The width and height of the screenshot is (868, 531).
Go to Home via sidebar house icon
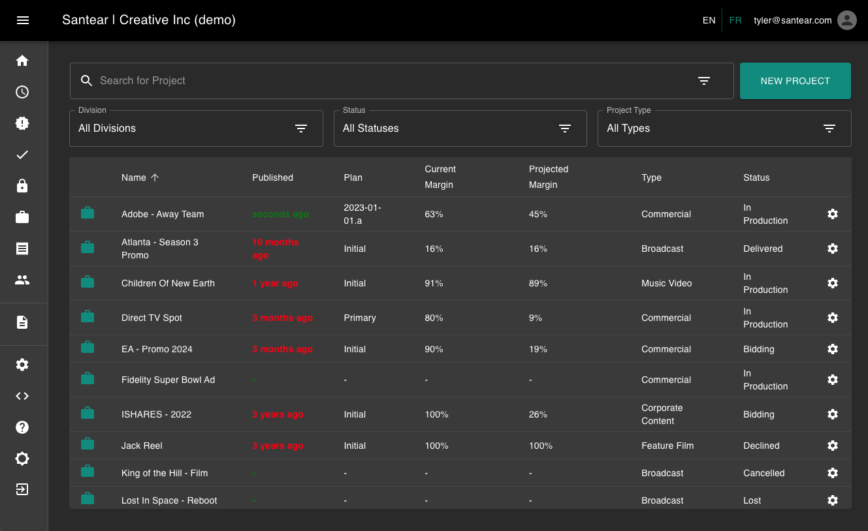coord(22,61)
